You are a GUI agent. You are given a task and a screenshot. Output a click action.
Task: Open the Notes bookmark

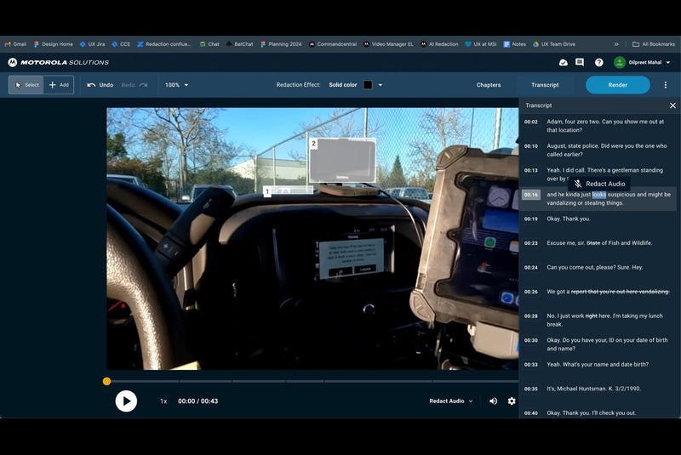[x=515, y=44]
